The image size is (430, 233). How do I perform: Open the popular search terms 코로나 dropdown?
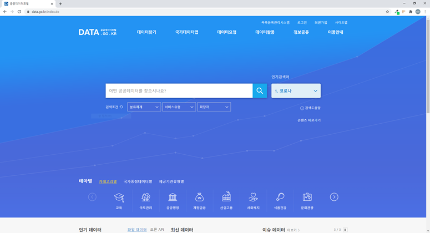[296, 91]
